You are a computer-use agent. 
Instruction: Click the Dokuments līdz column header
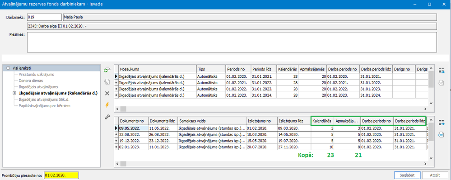[x=163, y=120]
